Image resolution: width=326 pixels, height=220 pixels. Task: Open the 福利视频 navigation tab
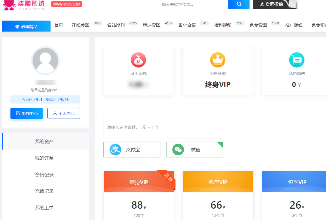pyautogui.click(x=223, y=25)
